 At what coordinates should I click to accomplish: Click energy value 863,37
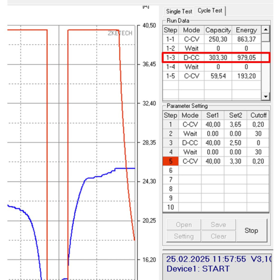pos(246,39)
